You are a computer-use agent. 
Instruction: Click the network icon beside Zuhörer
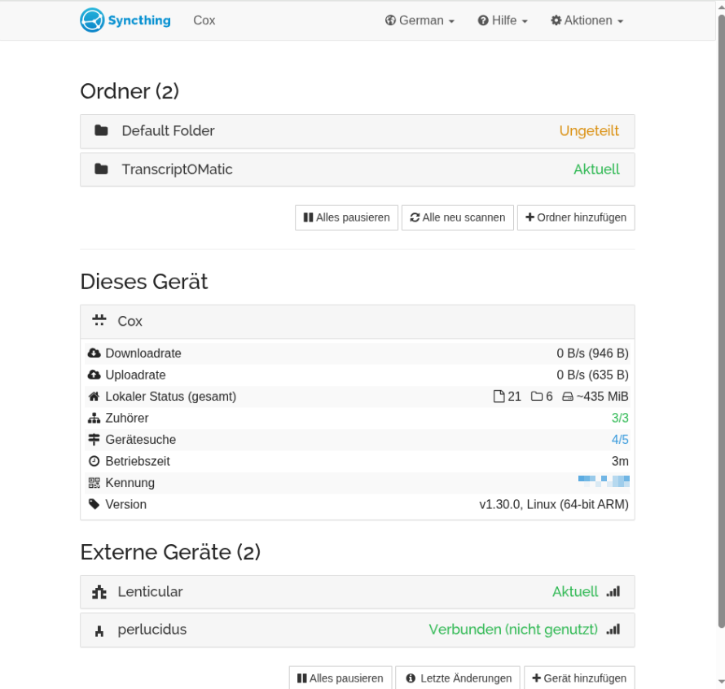[x=93, y=418]
